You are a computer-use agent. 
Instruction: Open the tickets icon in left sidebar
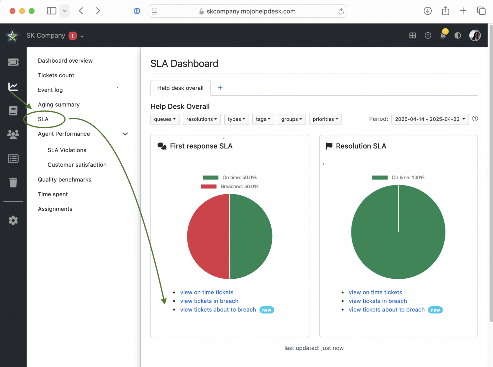[x=13, y=62]
